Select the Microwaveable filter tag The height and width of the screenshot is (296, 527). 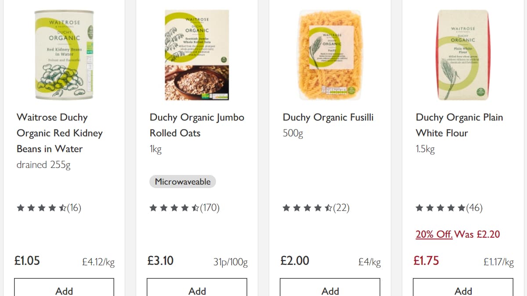click(182, 181)
